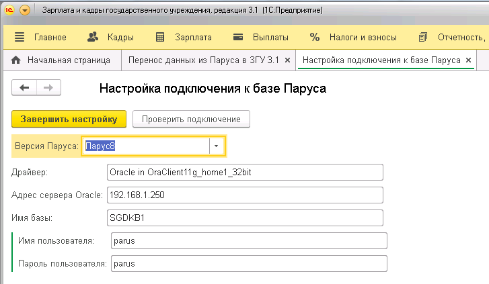The height and width of the screenshot is (284, 489).
Task: Open the Кадры section icon
Action: [x=93, y=37]
